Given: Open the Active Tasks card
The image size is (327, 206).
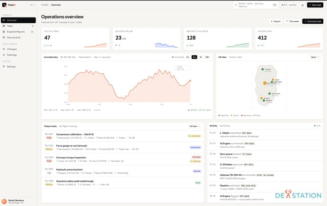Looking at the screenshot, I should tap(75, 39).
